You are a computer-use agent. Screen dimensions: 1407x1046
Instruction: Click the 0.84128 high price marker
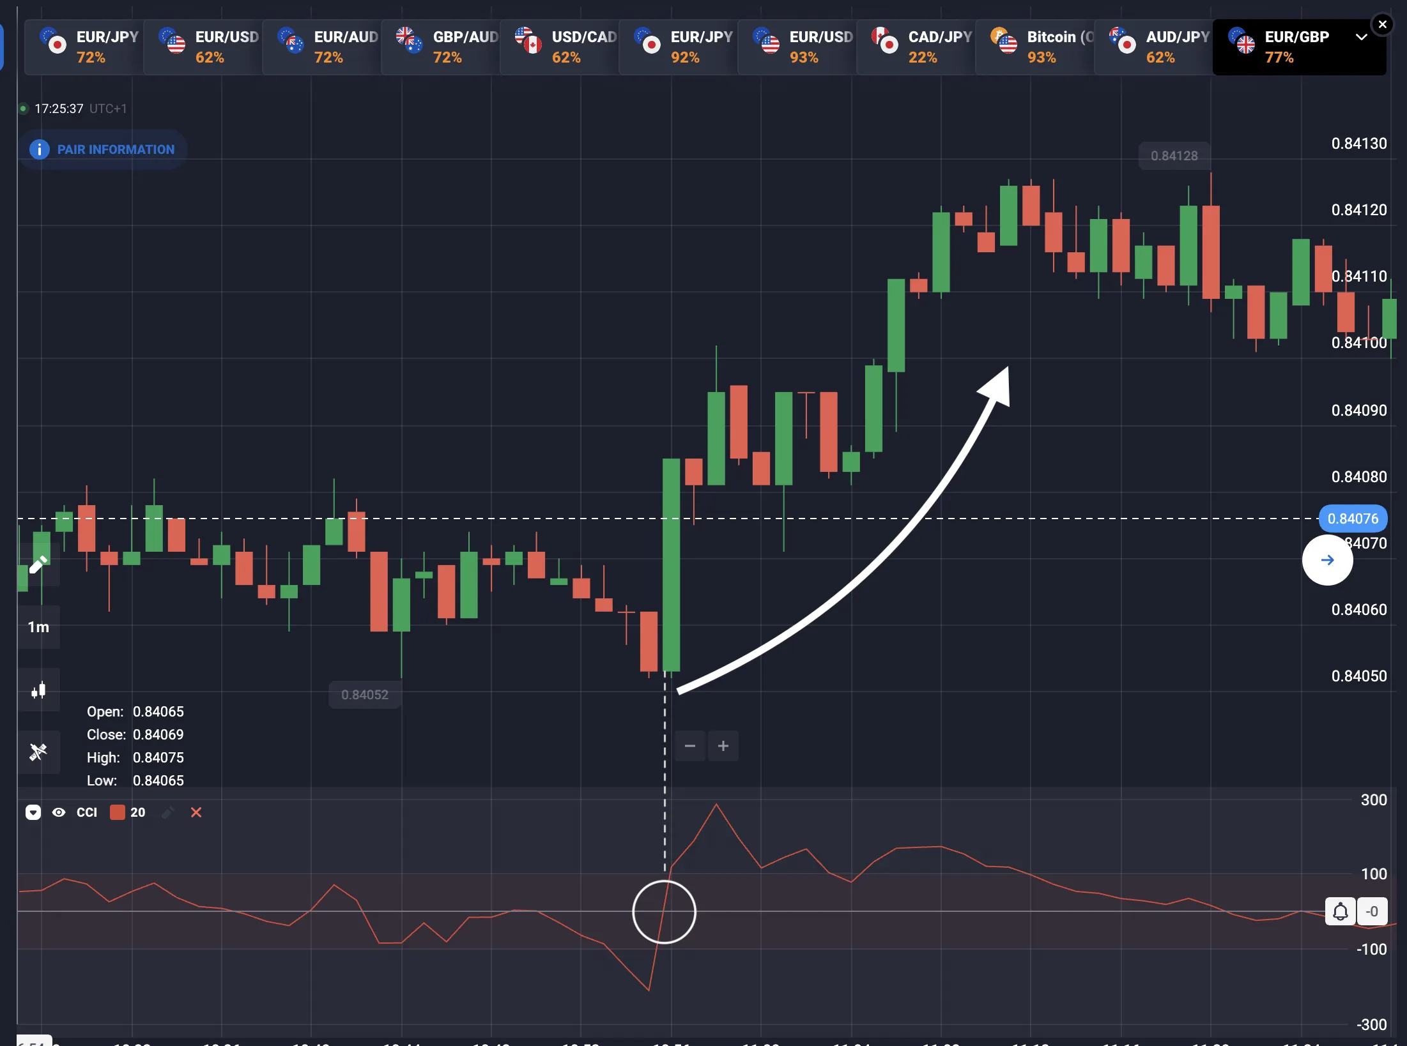[x=1174, y=156]
